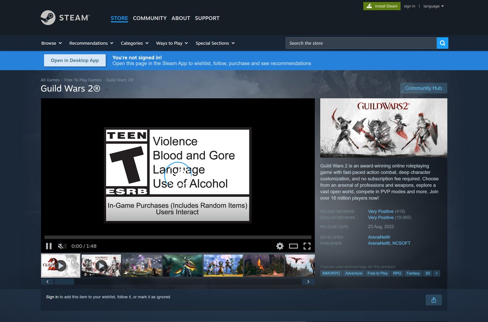488x322 pixels.
Task: Click Guild Wars 2 header artwork
Action: click(x=383, y=128)
